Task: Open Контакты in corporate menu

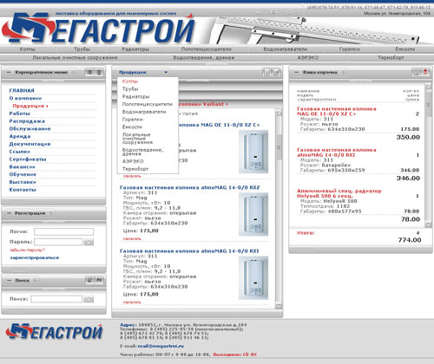Action: pos(23,190)
